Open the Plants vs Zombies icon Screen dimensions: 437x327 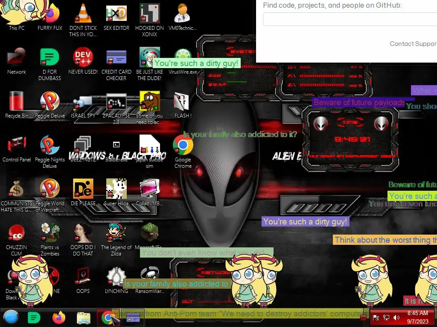point(50,240)
